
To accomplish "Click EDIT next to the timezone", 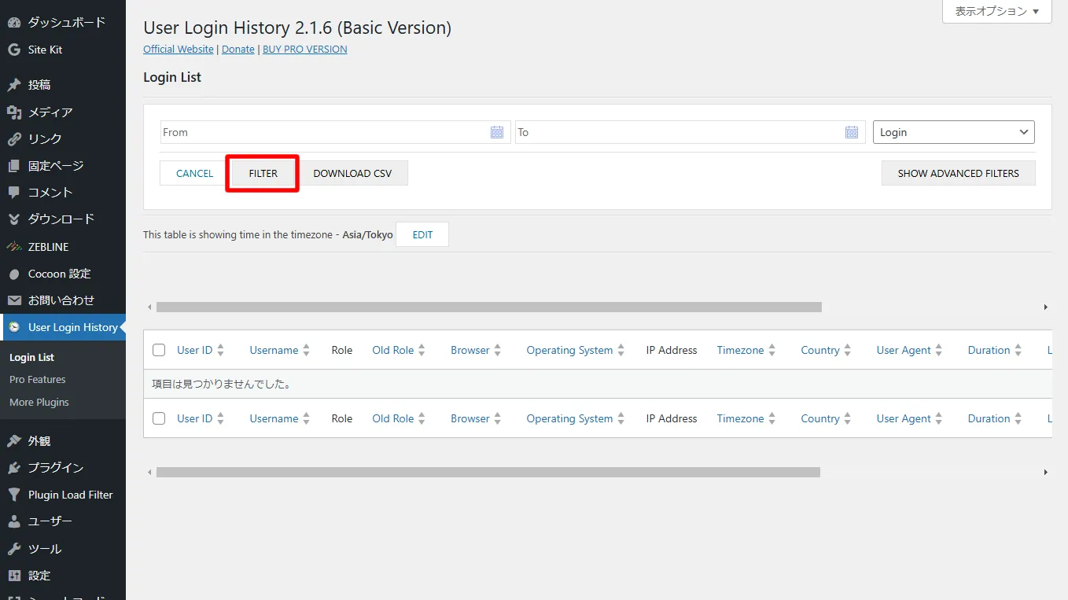I will tap(422, 234).
